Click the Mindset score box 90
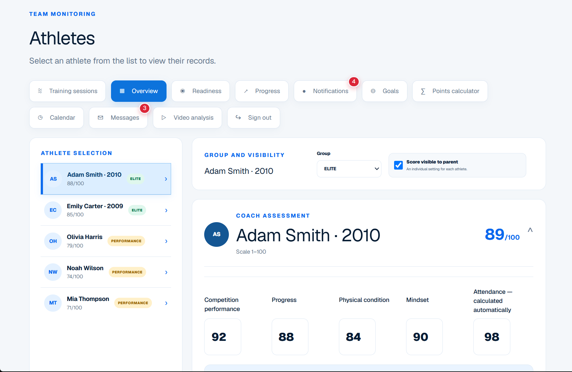 (x=424, y=337)
